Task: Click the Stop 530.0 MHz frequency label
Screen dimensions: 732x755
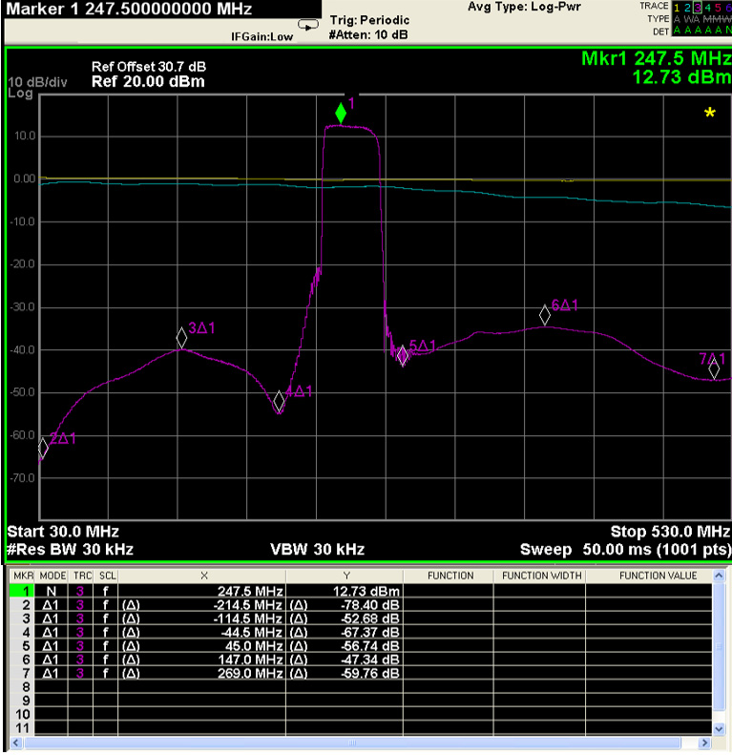Action: pyautogui.click(x=670, y=531)
